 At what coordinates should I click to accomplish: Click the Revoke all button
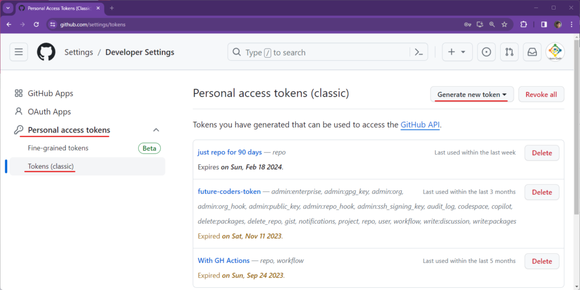click(x=541, y=95)
